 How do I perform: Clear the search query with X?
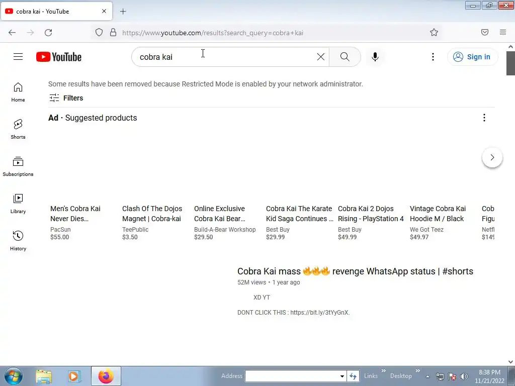320,57
